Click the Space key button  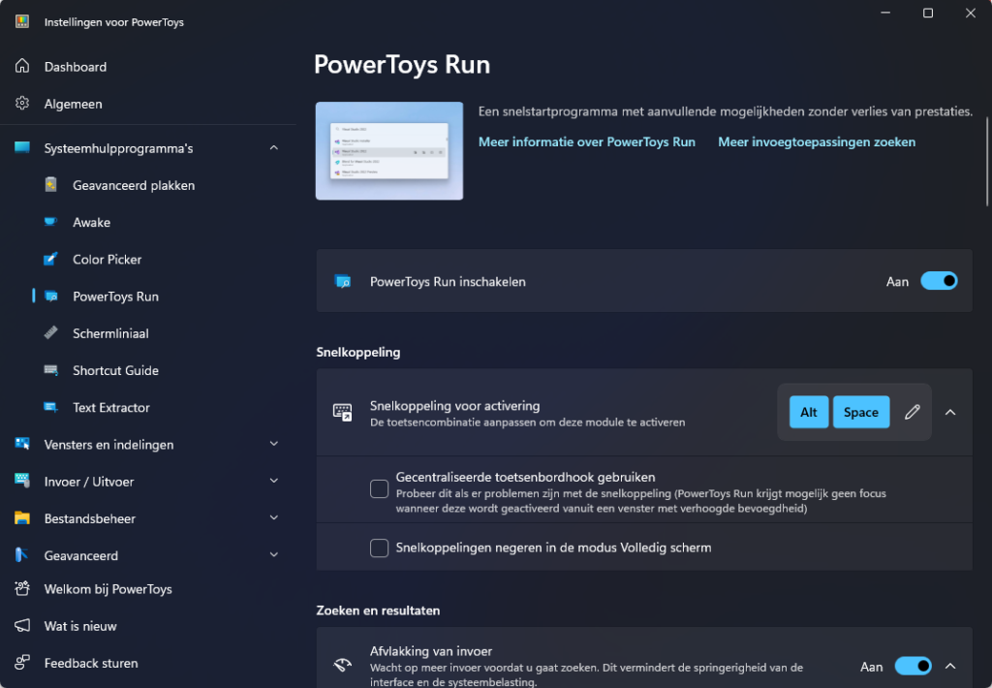pos(861,412)
